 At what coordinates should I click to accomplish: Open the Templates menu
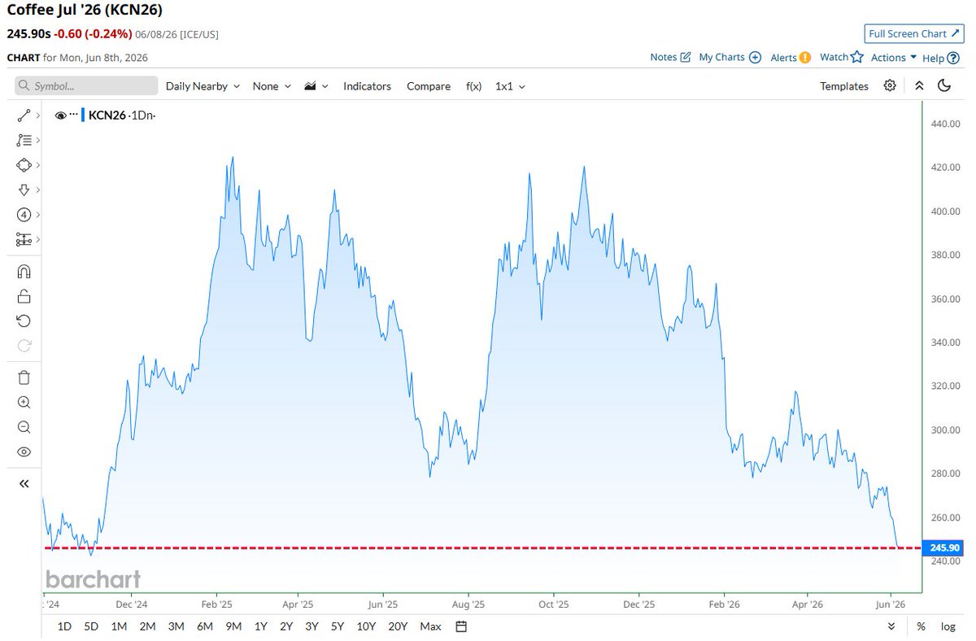(843, 86)
